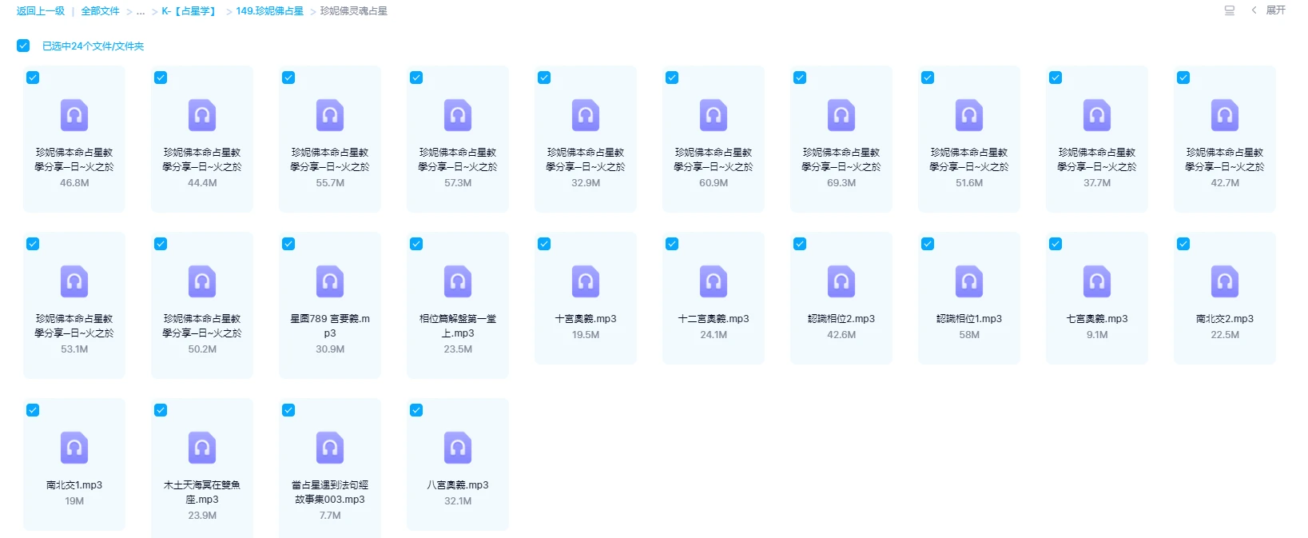This screenshot has width=1308, height=538.
Task: Click the audio icon of 60.9M file
Action: pyautogui.click(x=714, y=115)
